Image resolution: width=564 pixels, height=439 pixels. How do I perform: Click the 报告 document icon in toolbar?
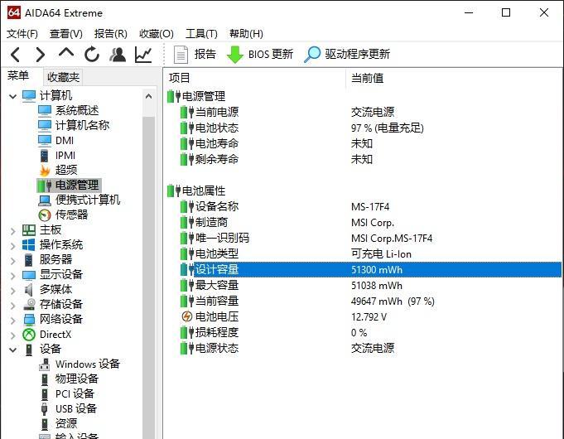181,55
